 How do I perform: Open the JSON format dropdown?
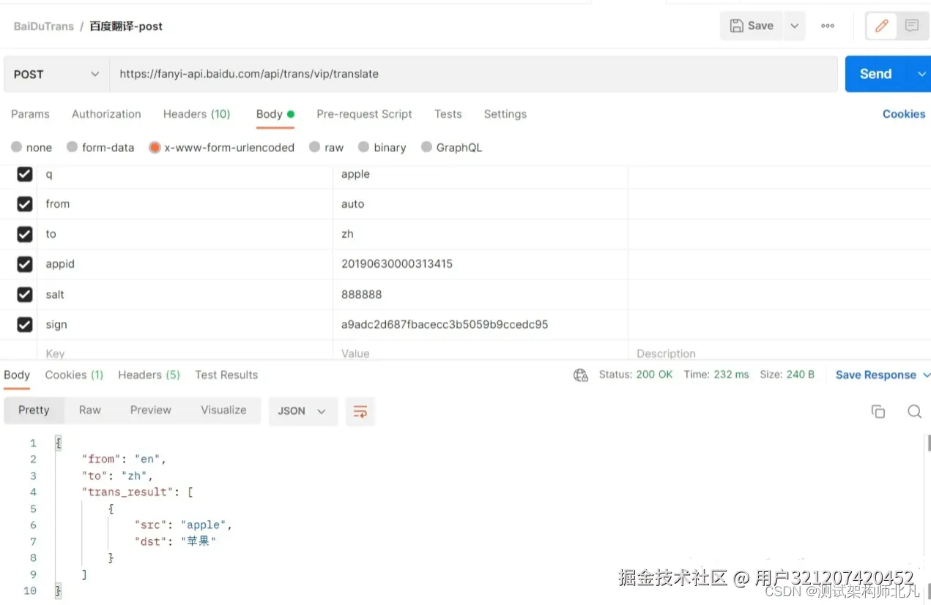coord(303,411)
